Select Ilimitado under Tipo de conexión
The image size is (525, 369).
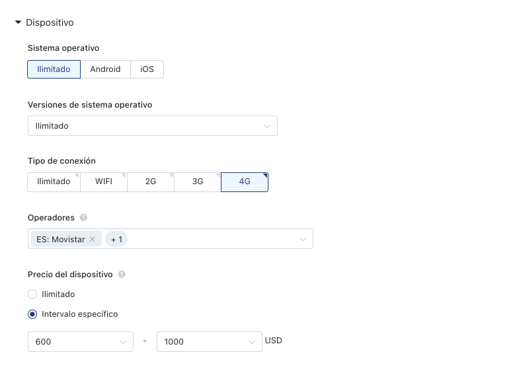coord(54,182)
